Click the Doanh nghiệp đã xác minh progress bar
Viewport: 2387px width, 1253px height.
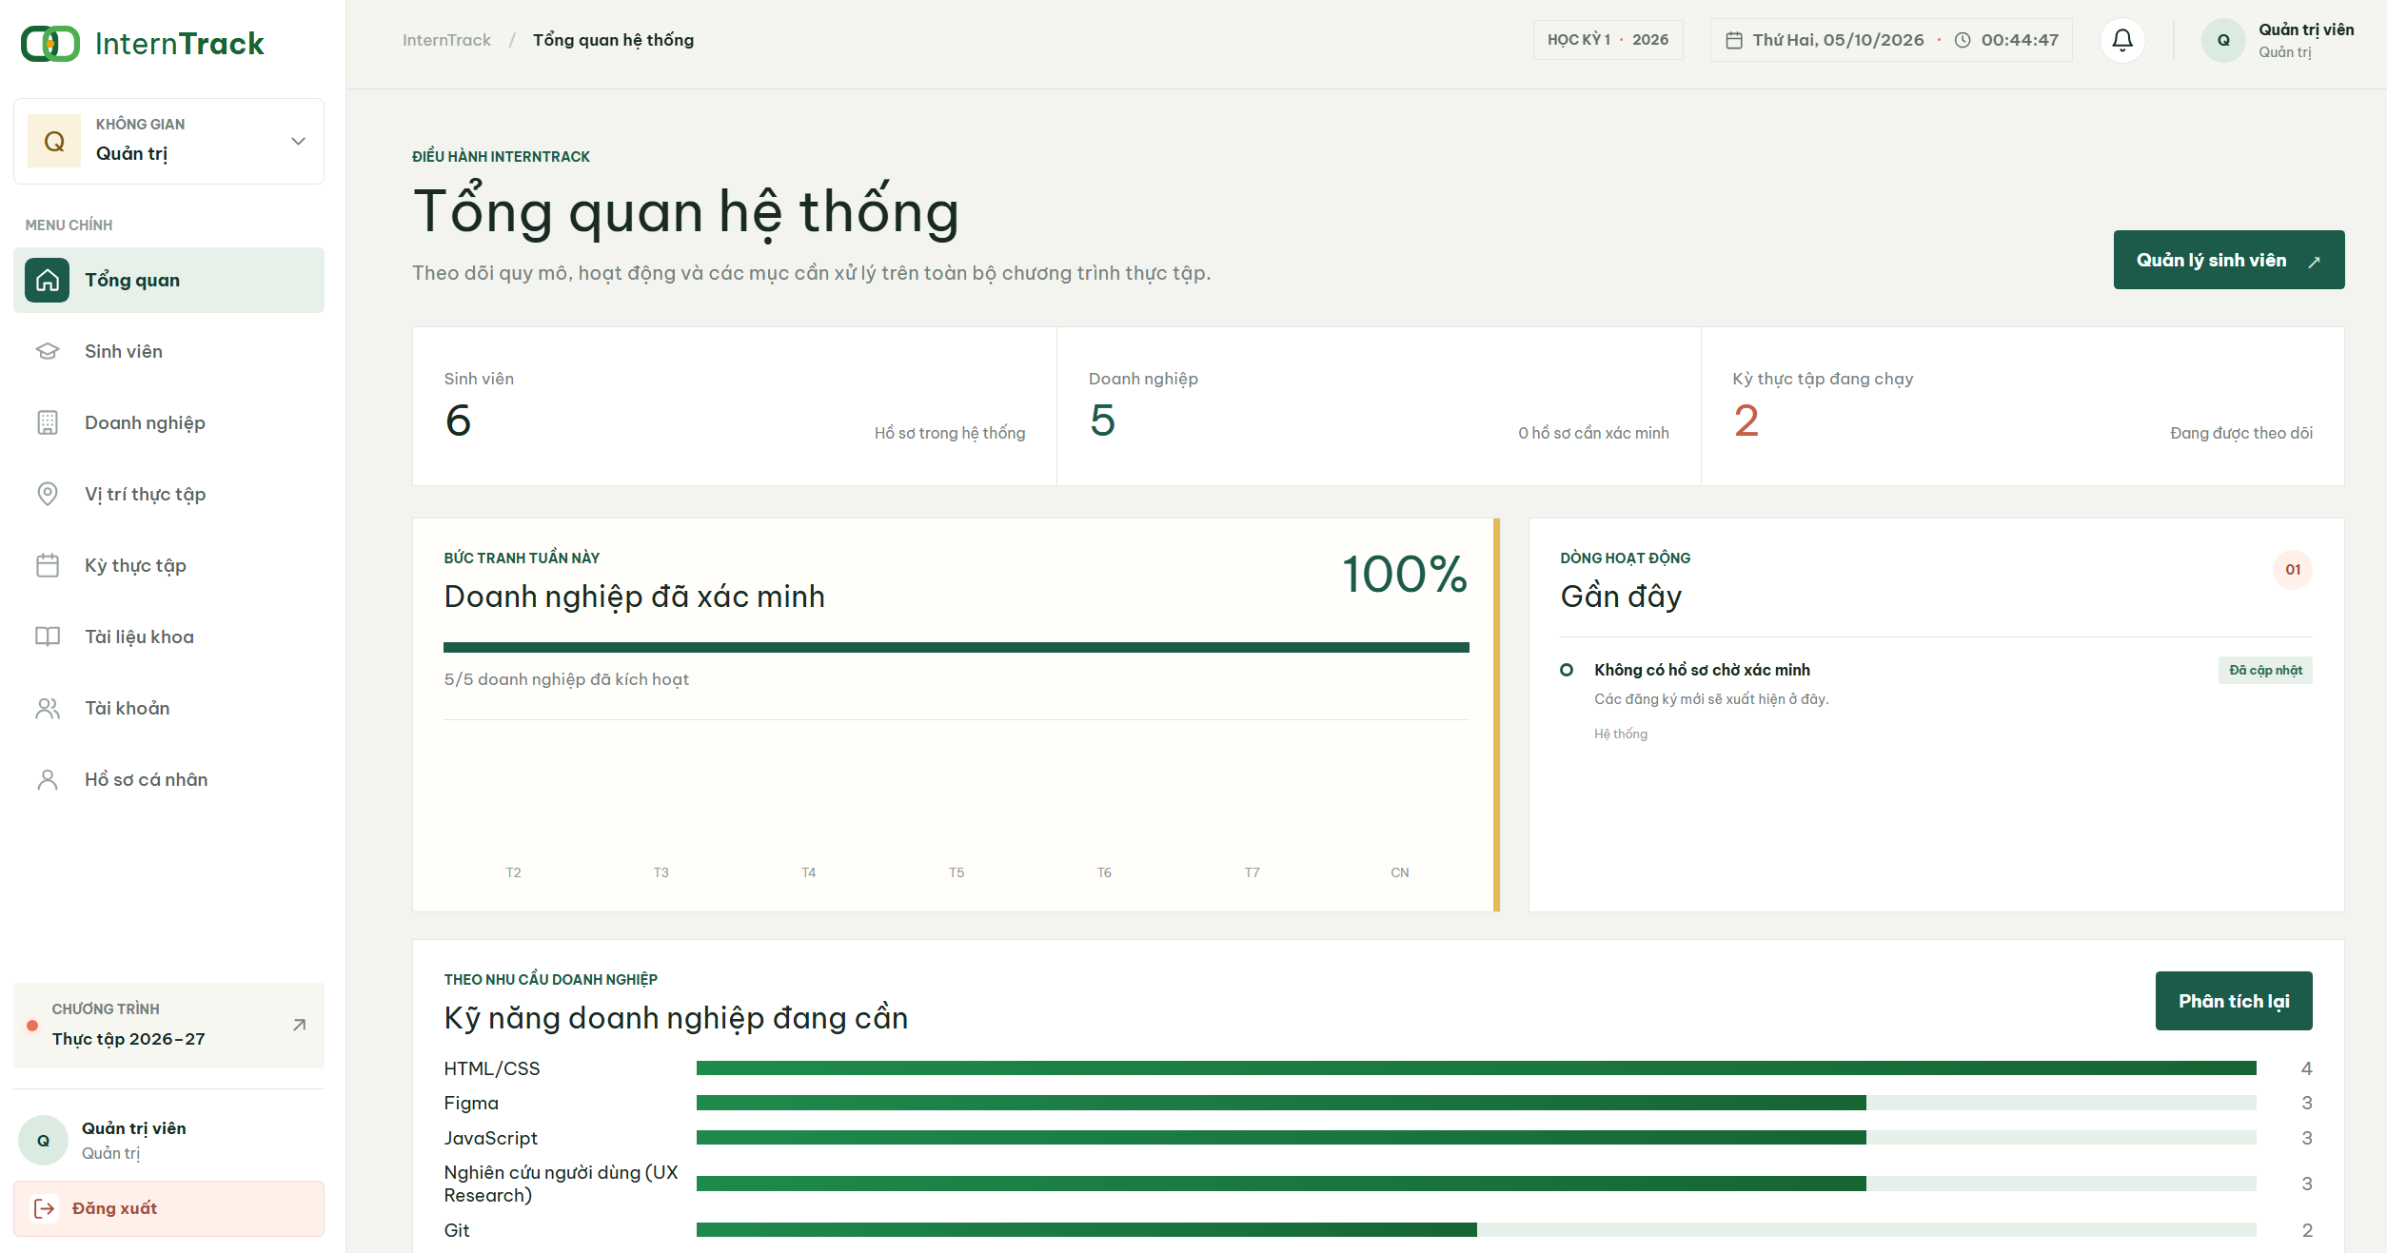957,647
